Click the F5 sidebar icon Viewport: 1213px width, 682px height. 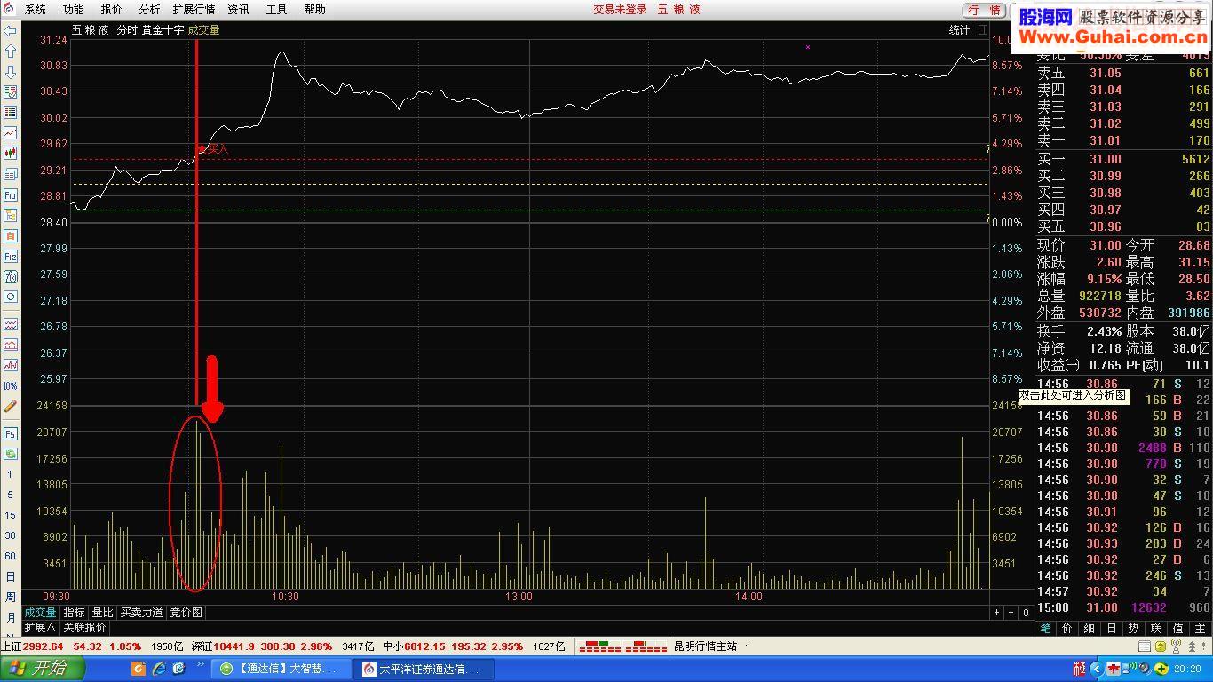click(11, 434)
